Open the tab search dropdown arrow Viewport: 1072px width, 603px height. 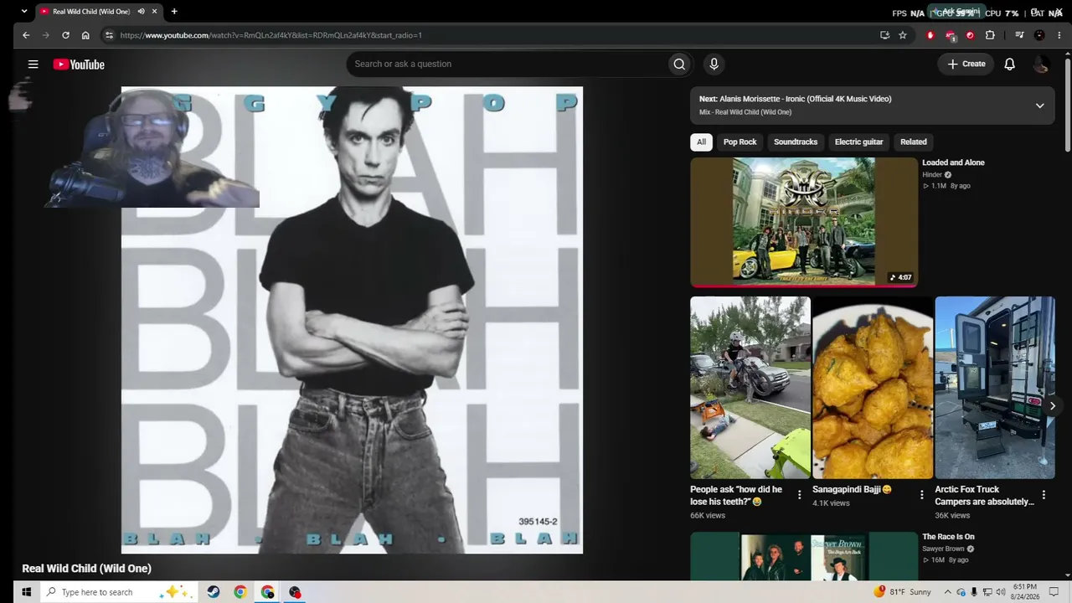click(x=23, y=12)
